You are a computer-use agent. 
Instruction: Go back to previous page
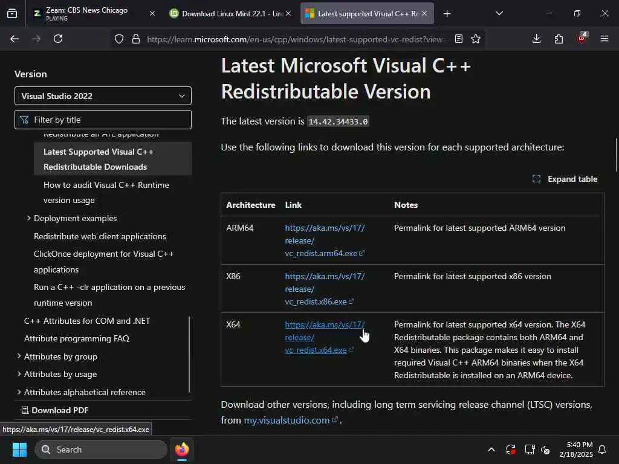[x=15, y=39]
